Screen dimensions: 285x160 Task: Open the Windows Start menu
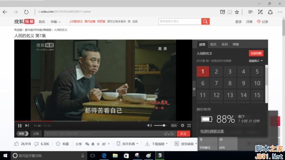click(x=5, y=155)
